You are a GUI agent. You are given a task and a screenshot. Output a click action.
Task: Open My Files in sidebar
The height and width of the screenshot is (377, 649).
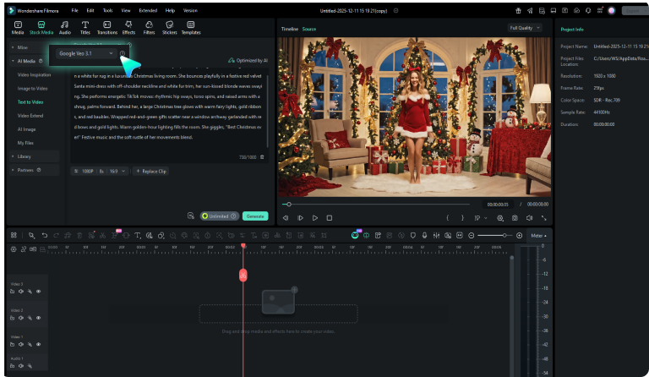(25, 143)
